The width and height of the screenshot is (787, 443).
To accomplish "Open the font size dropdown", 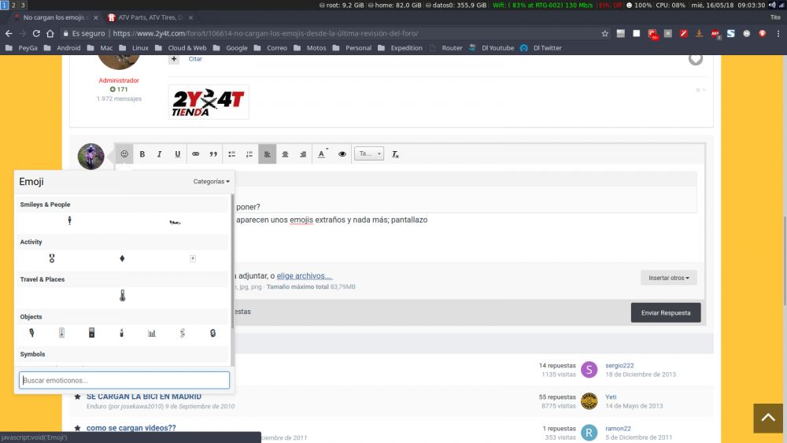I will tap(369, 153).
